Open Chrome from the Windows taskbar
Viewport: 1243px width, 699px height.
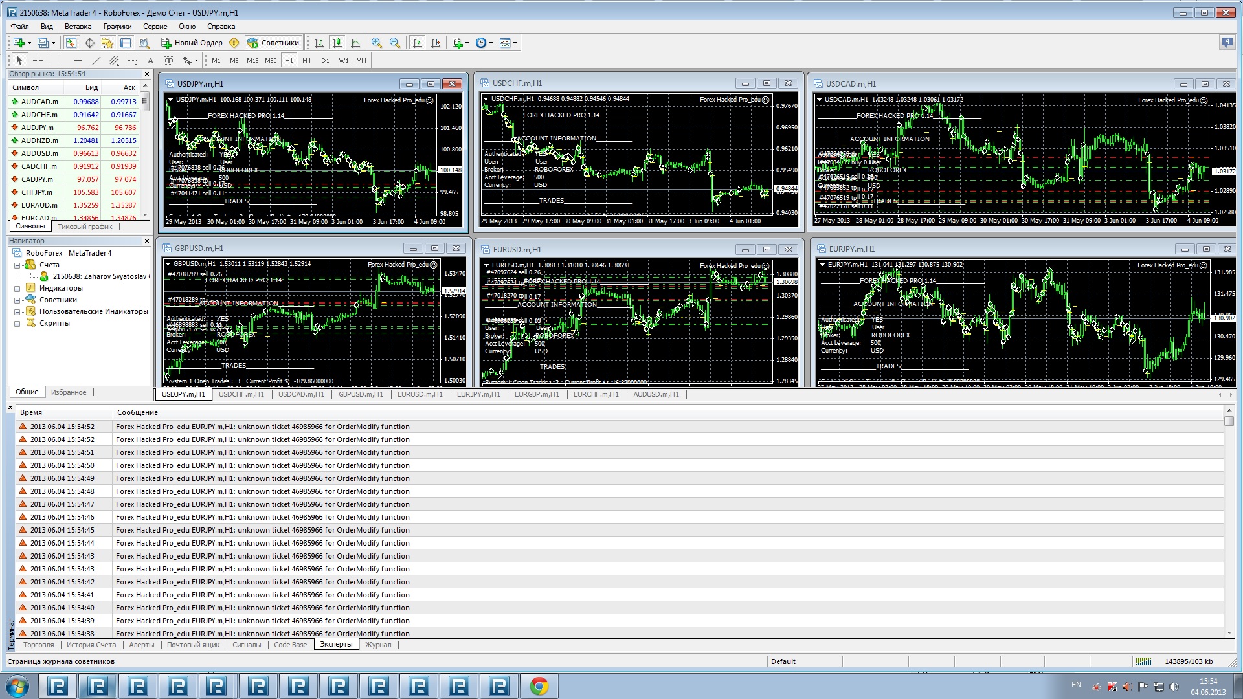point(539,686)
